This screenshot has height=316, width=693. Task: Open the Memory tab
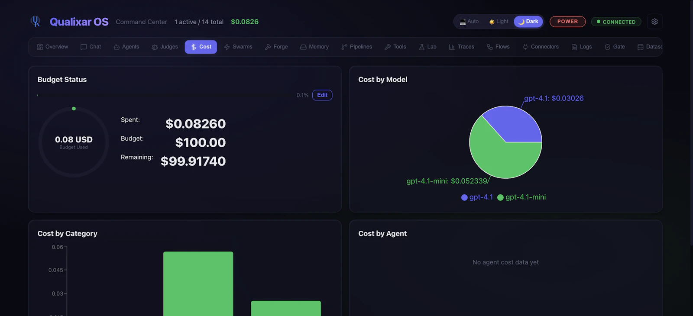[314, 47]
